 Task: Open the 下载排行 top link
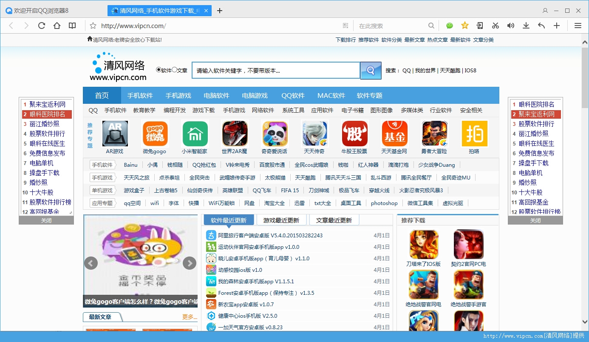[345, 40]
